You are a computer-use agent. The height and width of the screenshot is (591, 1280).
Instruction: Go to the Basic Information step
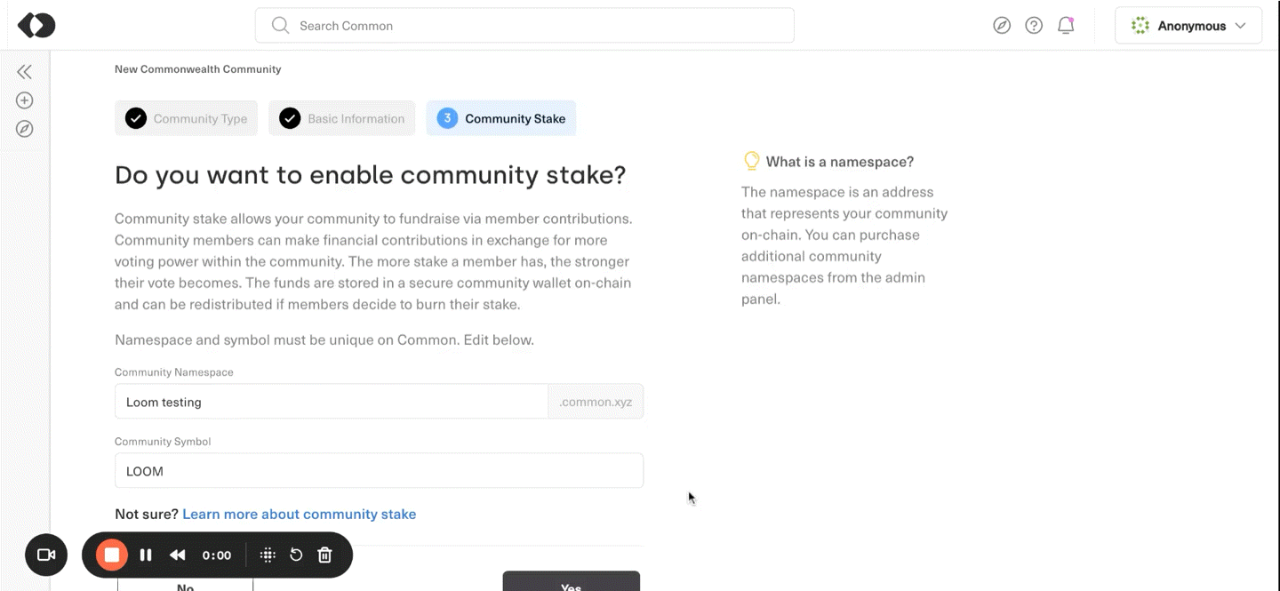pyautogui.click(x=342, y=118)
